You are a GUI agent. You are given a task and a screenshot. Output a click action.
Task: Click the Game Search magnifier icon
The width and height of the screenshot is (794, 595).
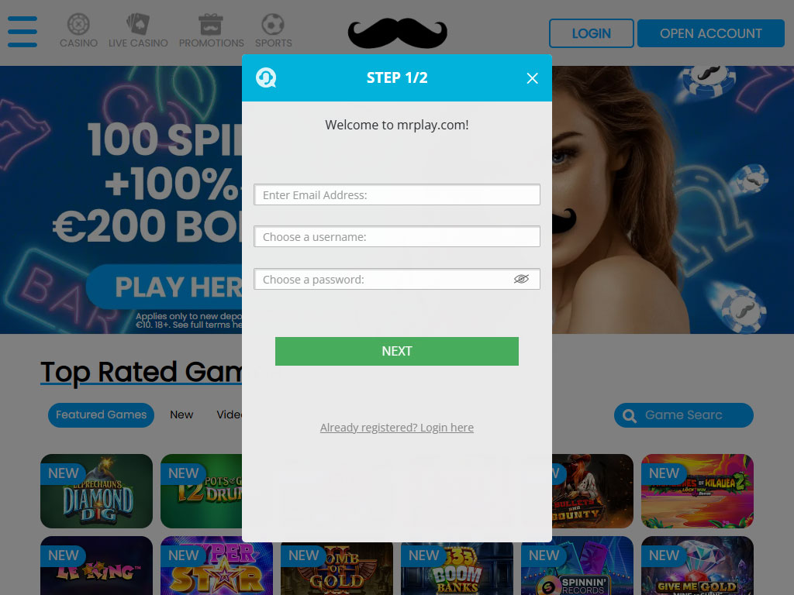click(630, 416)
